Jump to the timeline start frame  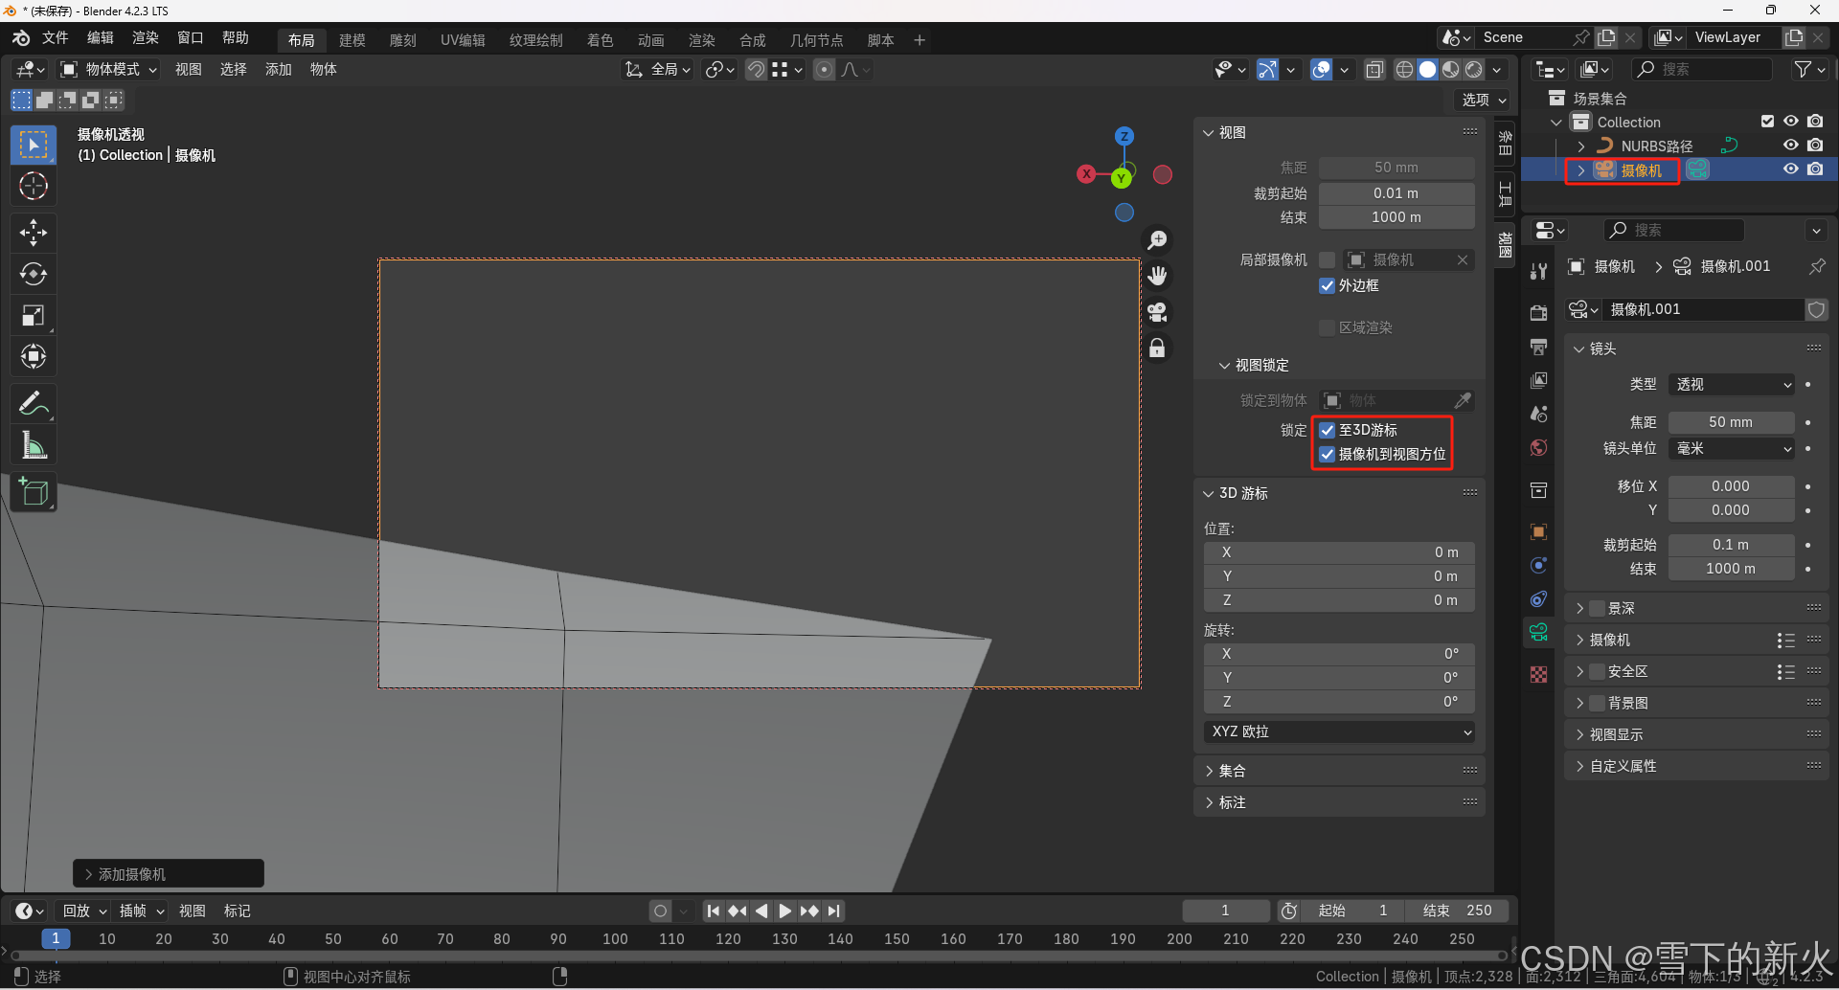click(713, 911)
